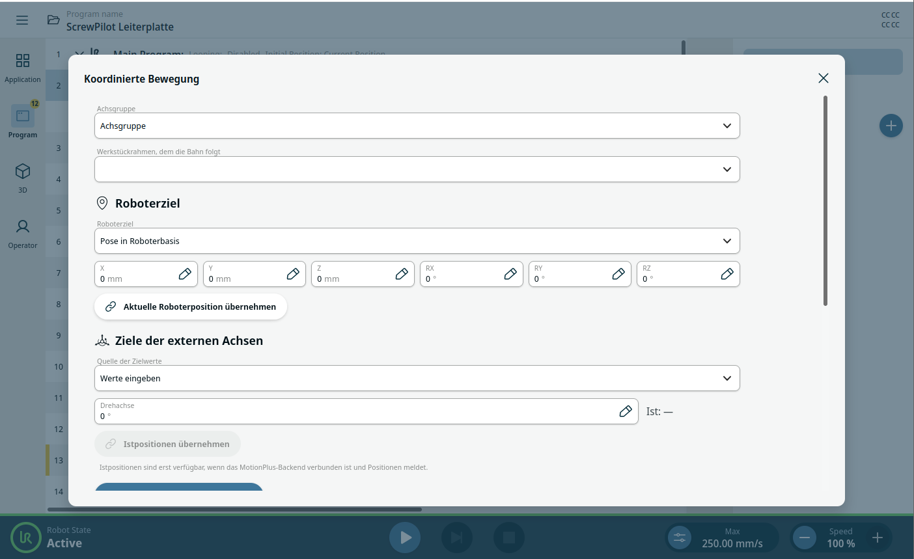The width and height of the screenshot is (914, 559).
Task: Click the Z coordinate input field
Action: [363, 274]
